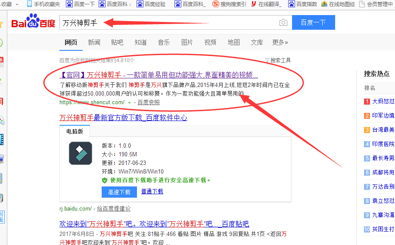Click the 万兴神剪手 software app icon
Image resolution: width=395 pixels, height=245 pixels.
(81, 153)
